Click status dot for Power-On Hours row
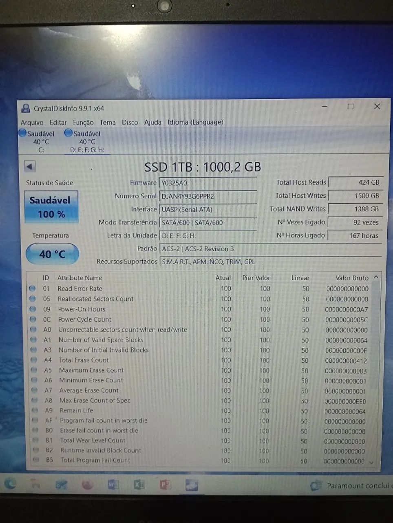393x523 pixels. tap(33, 309)
